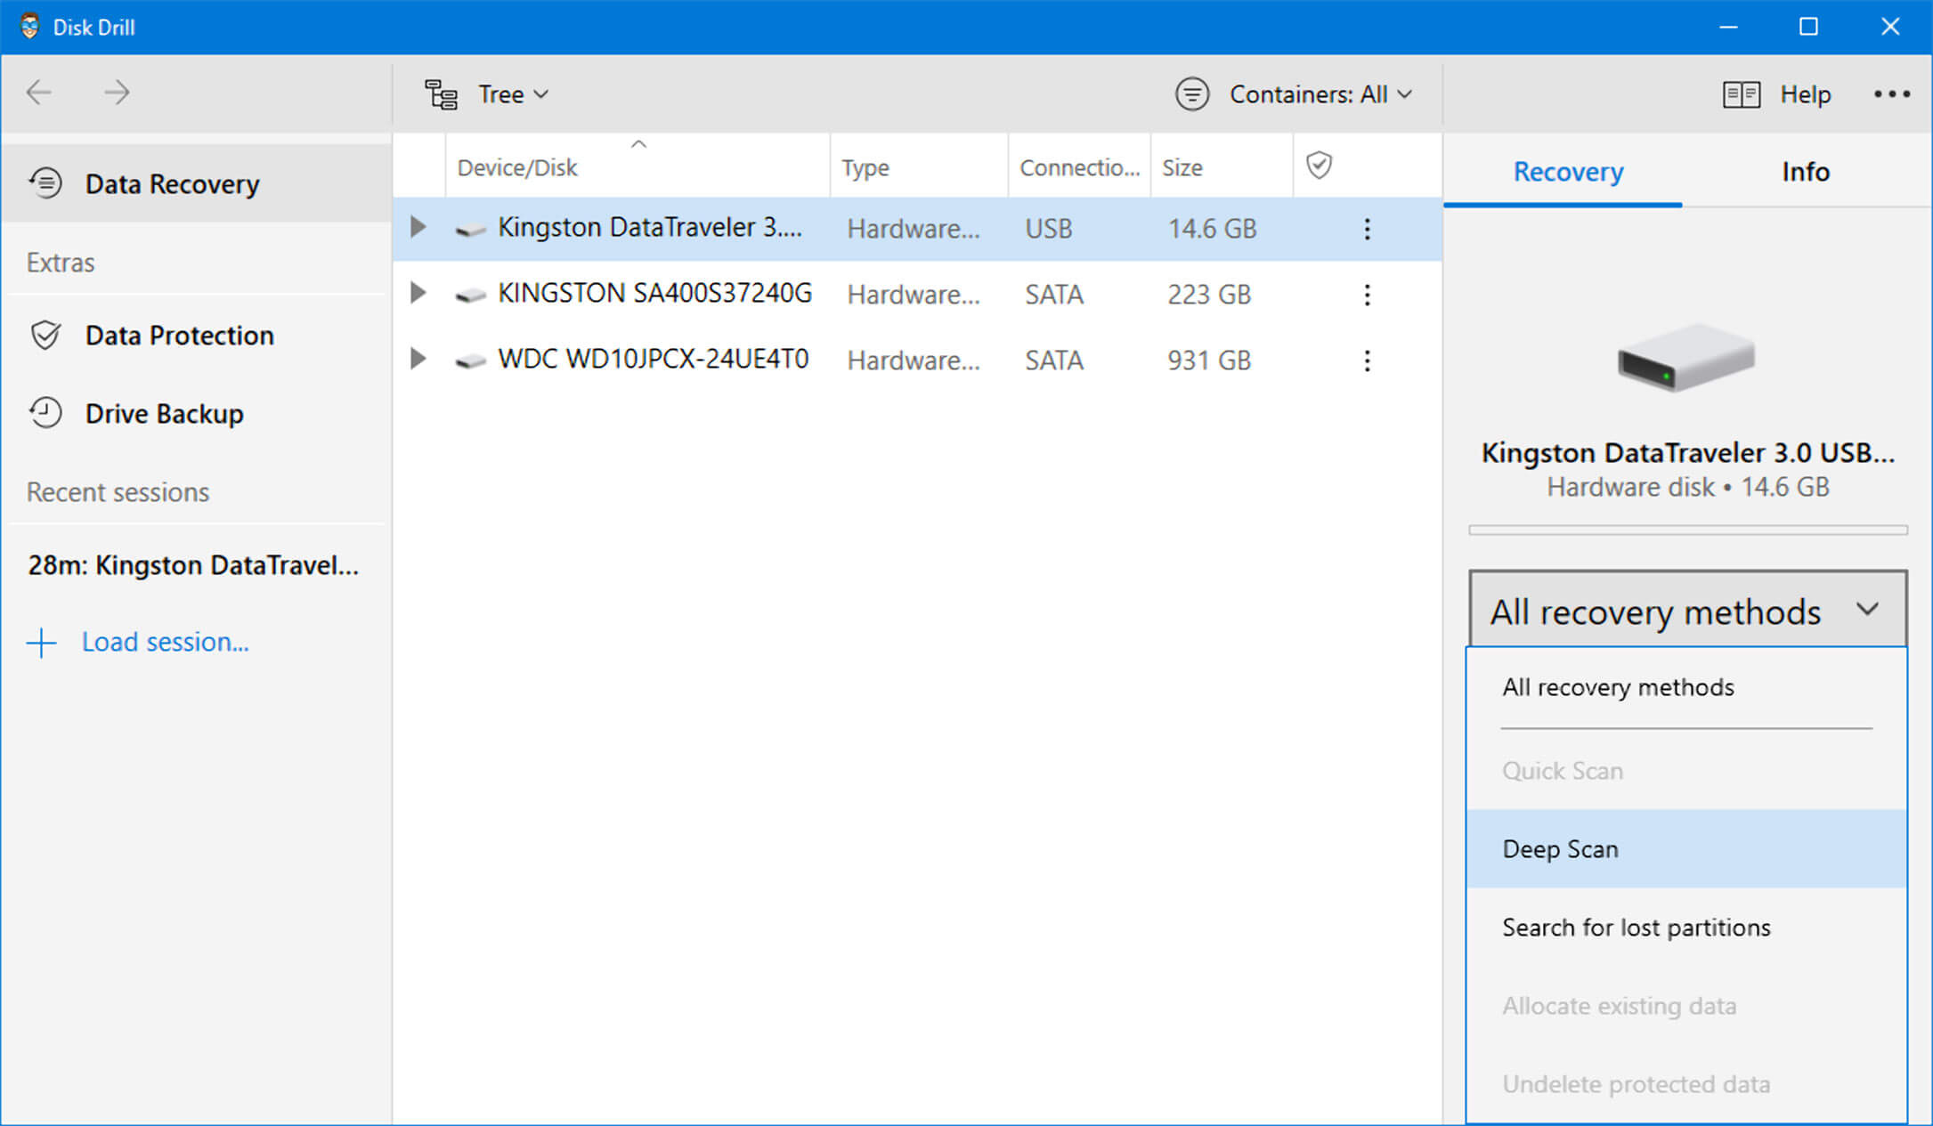This screenshot has height=1126, width=1933.
Task: Open kebab menu for WDC WD10JPCX row
Action: tap(1367, 360)
